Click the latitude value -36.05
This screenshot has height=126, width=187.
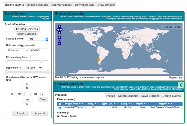(x=114, y=107)
